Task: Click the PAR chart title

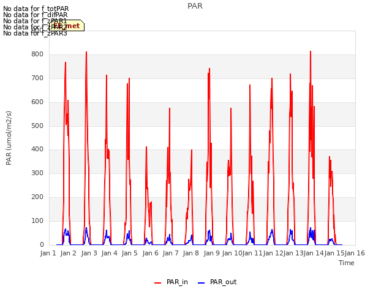Action: pos(195,6)
